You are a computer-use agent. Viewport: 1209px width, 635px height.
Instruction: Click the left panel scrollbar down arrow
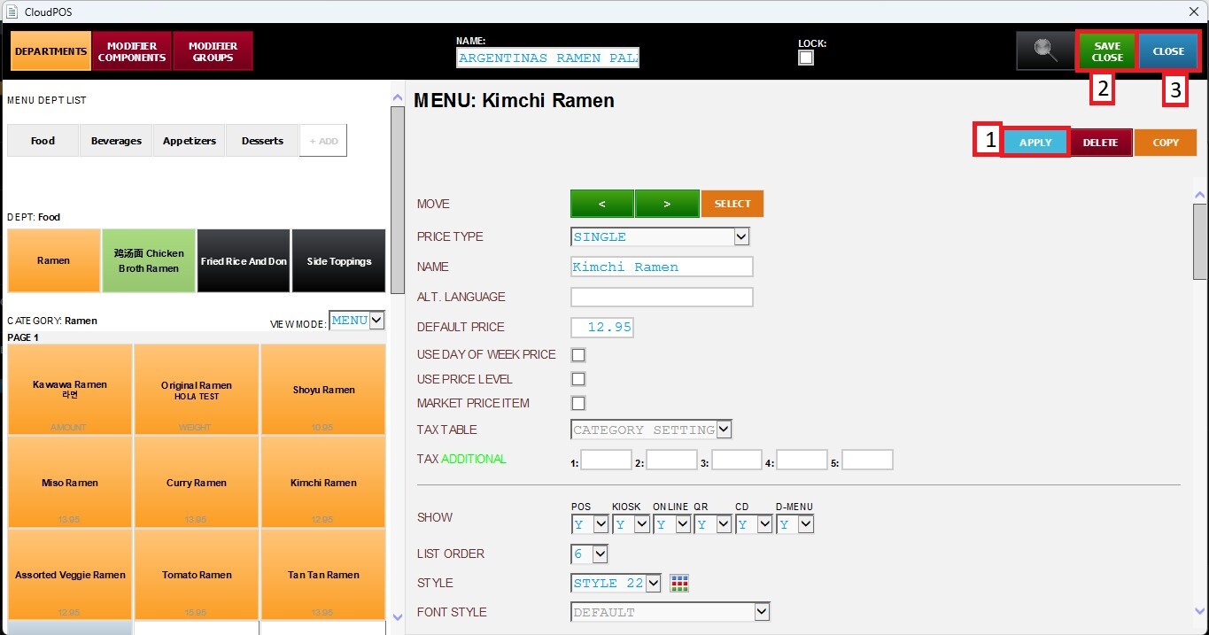point(398,616)
